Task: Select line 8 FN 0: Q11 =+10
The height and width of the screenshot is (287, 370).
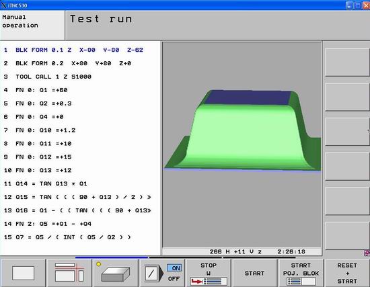Action: click(38, 144)
